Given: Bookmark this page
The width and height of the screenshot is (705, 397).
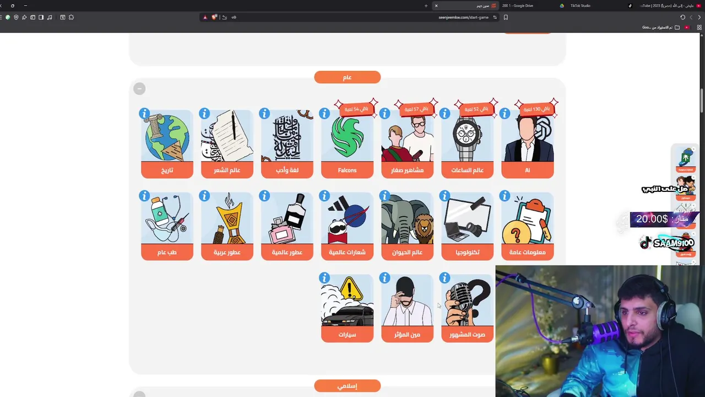Looking at the screenshot, I should 506,17.
